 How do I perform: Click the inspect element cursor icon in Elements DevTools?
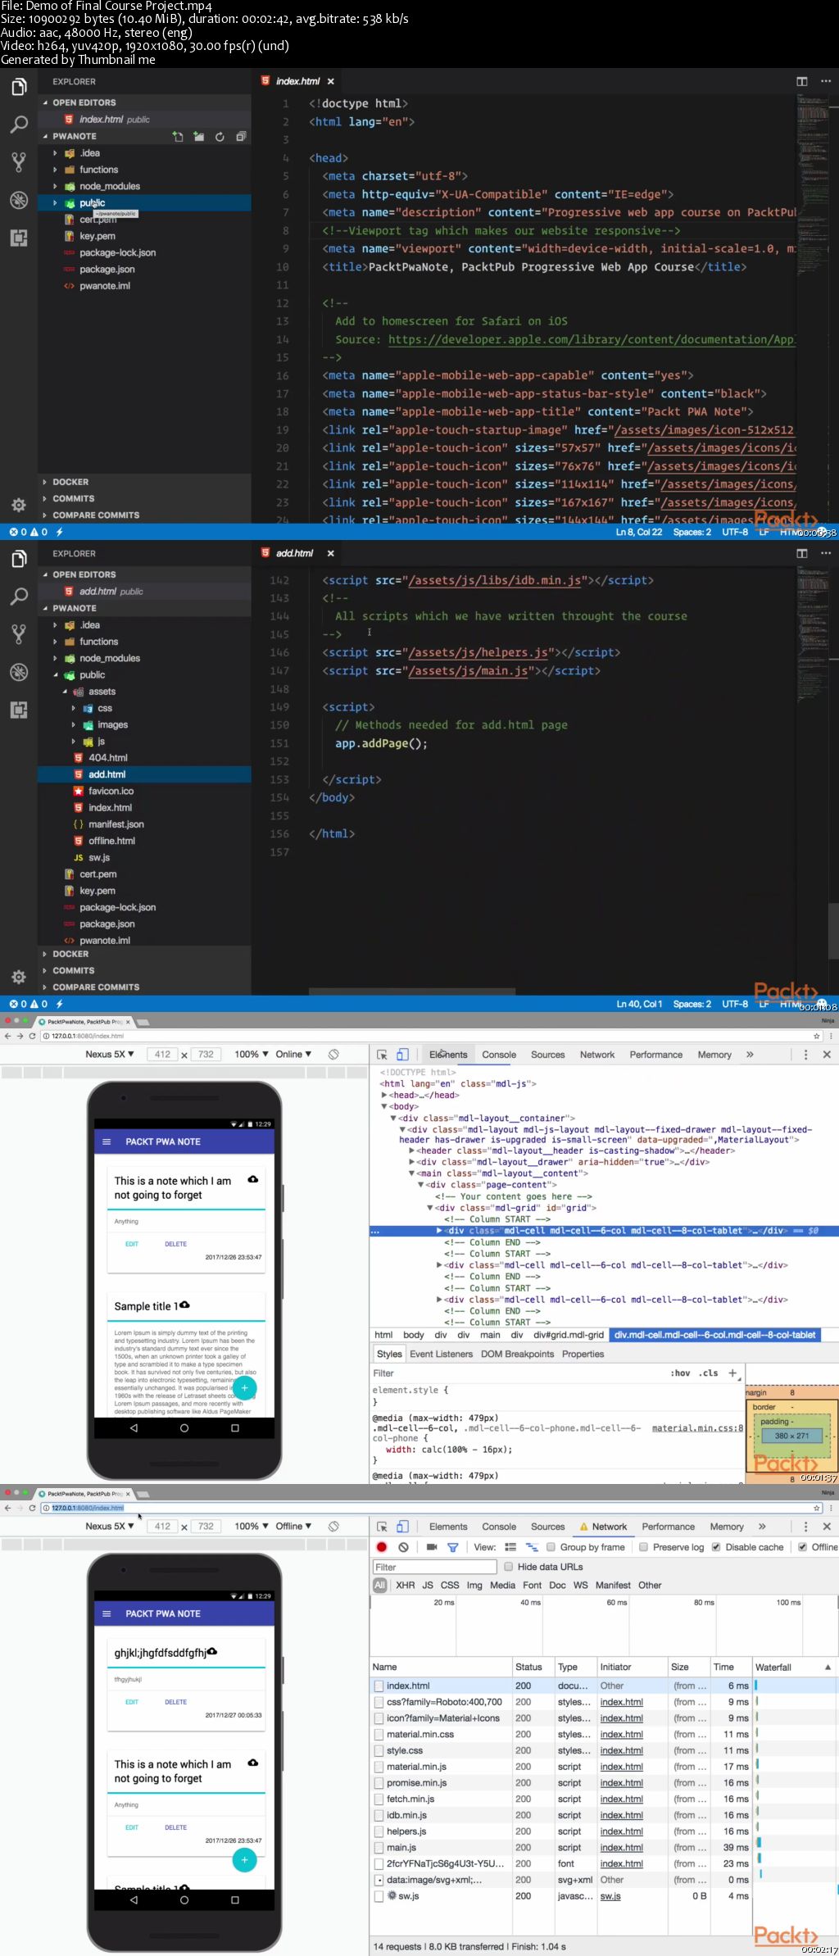[382, 1055]
